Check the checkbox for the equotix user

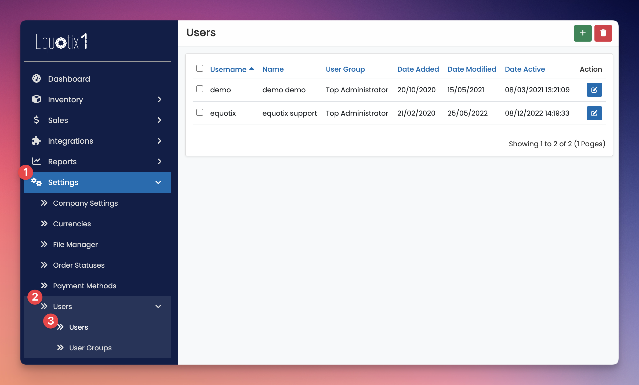click(200, 112)
